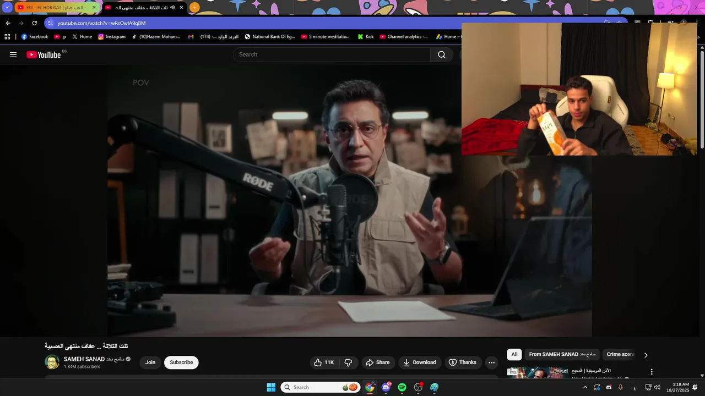The image size is (705, 396).
Task: Click the sync tray icon
Action: (597, 387)
